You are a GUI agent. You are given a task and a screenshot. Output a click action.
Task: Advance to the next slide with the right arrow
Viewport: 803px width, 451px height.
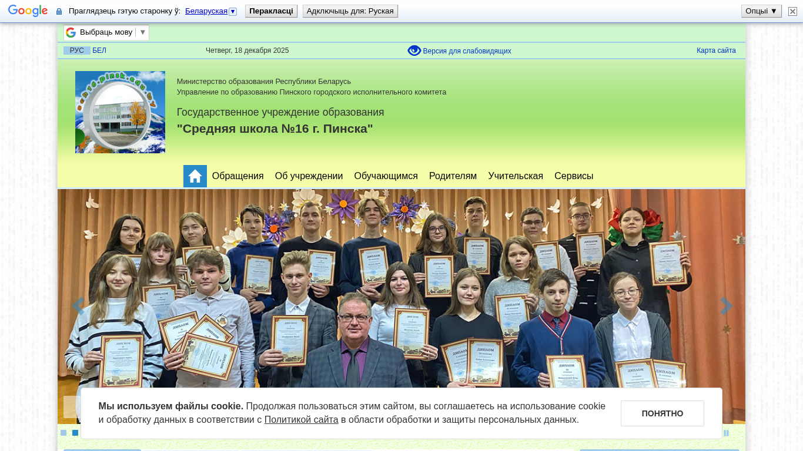[x=727, y=306]
